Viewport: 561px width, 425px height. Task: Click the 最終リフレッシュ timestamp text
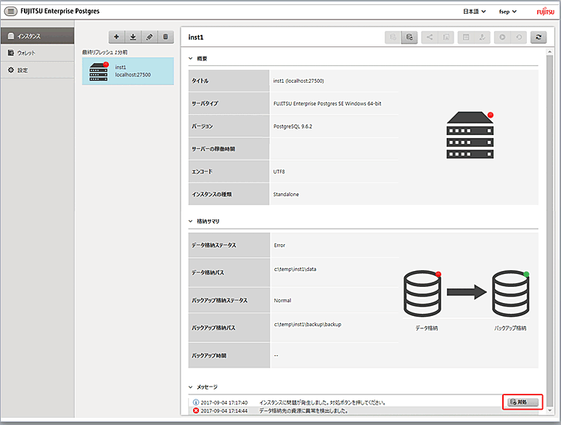tap(105, 52)
